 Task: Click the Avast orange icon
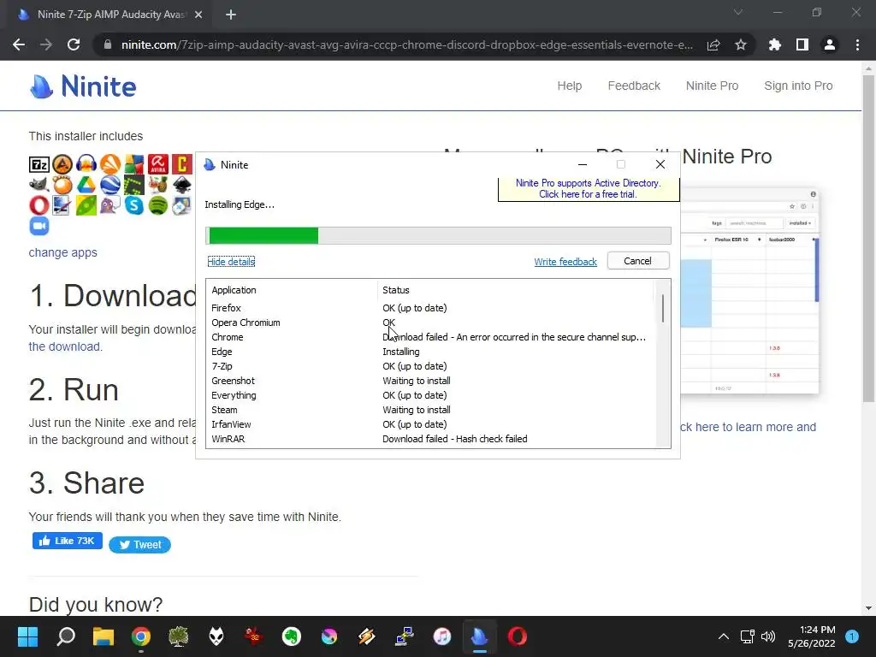coord(110,164)
